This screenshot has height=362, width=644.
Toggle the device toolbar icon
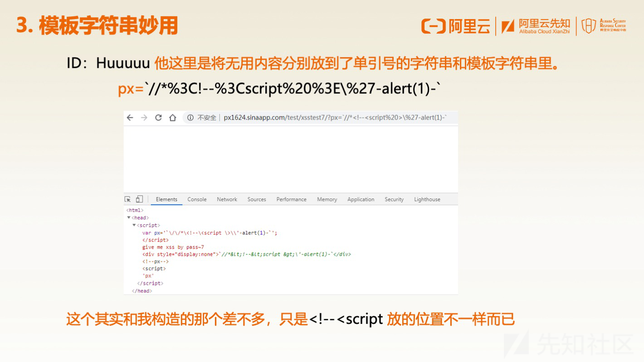pyautogui.click(x=139, y=199)
